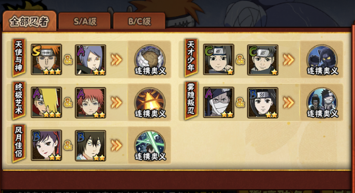Click the B-rank long-haired ninja in 雾隐叛忍
The height and width of the screenshot is (193, 355).
(x=263, y=102)
